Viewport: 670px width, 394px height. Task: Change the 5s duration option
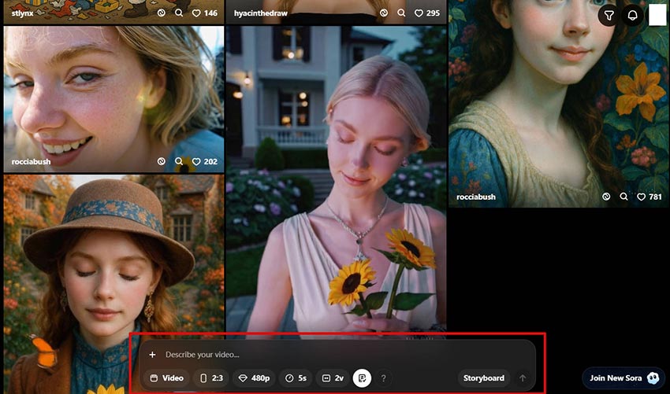[296, 378]
